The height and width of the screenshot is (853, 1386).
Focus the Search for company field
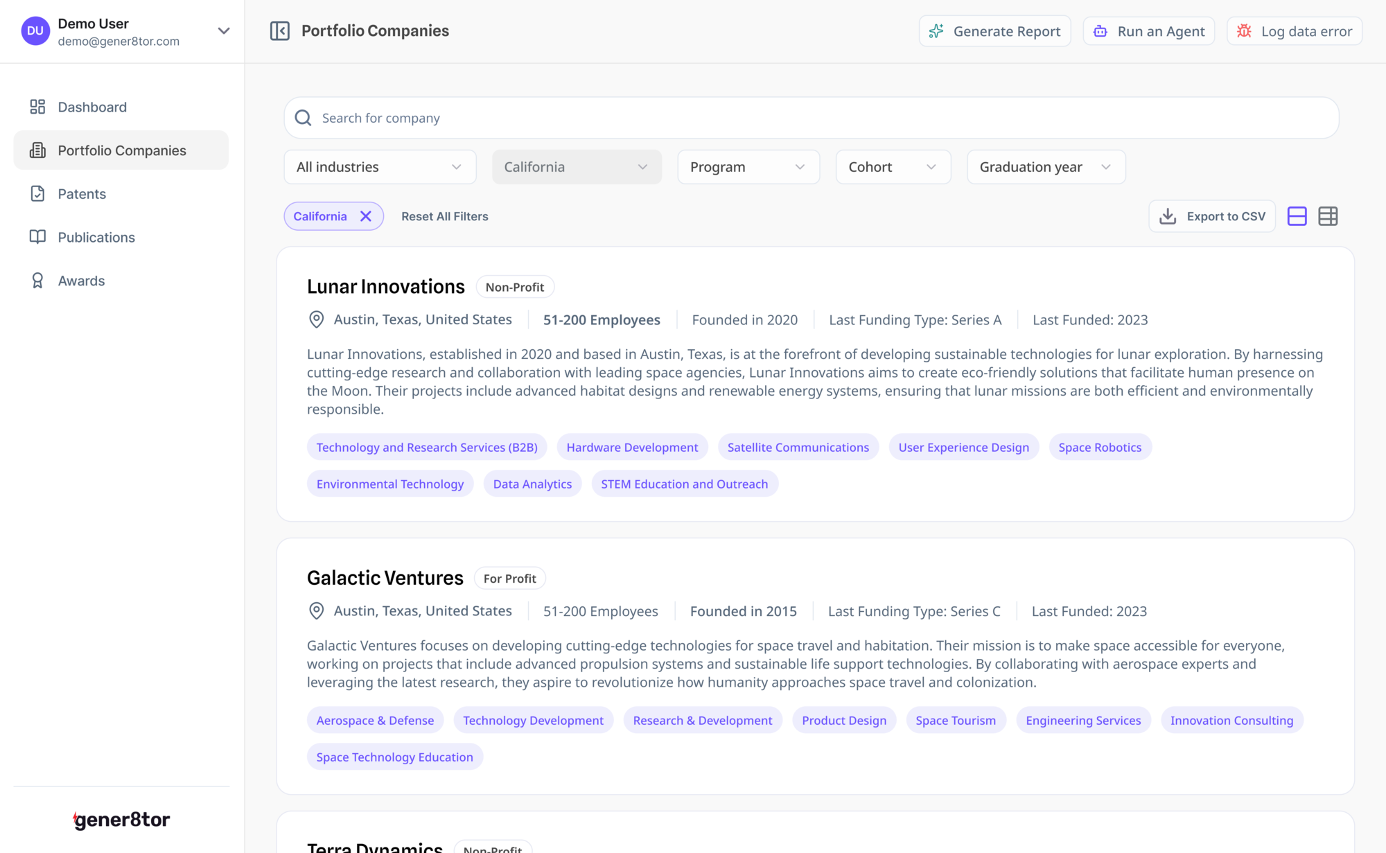[811, 118]
